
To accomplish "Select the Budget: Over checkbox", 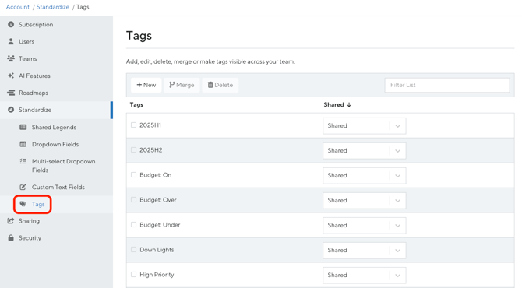I will pos(133,200).
